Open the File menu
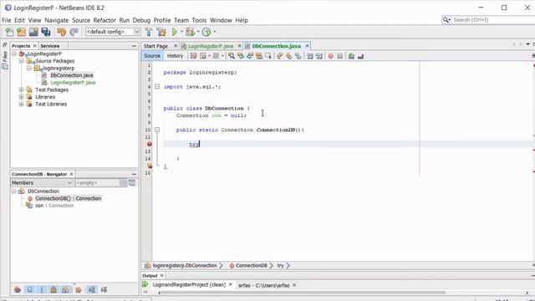 [7, 20]
